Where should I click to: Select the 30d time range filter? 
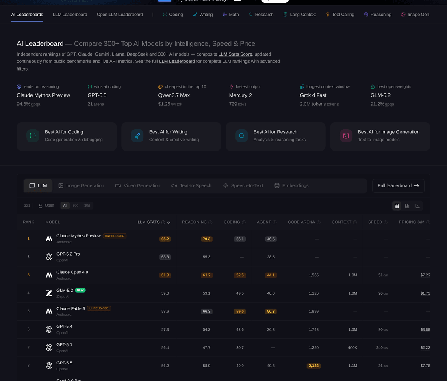tap(87, 205)
